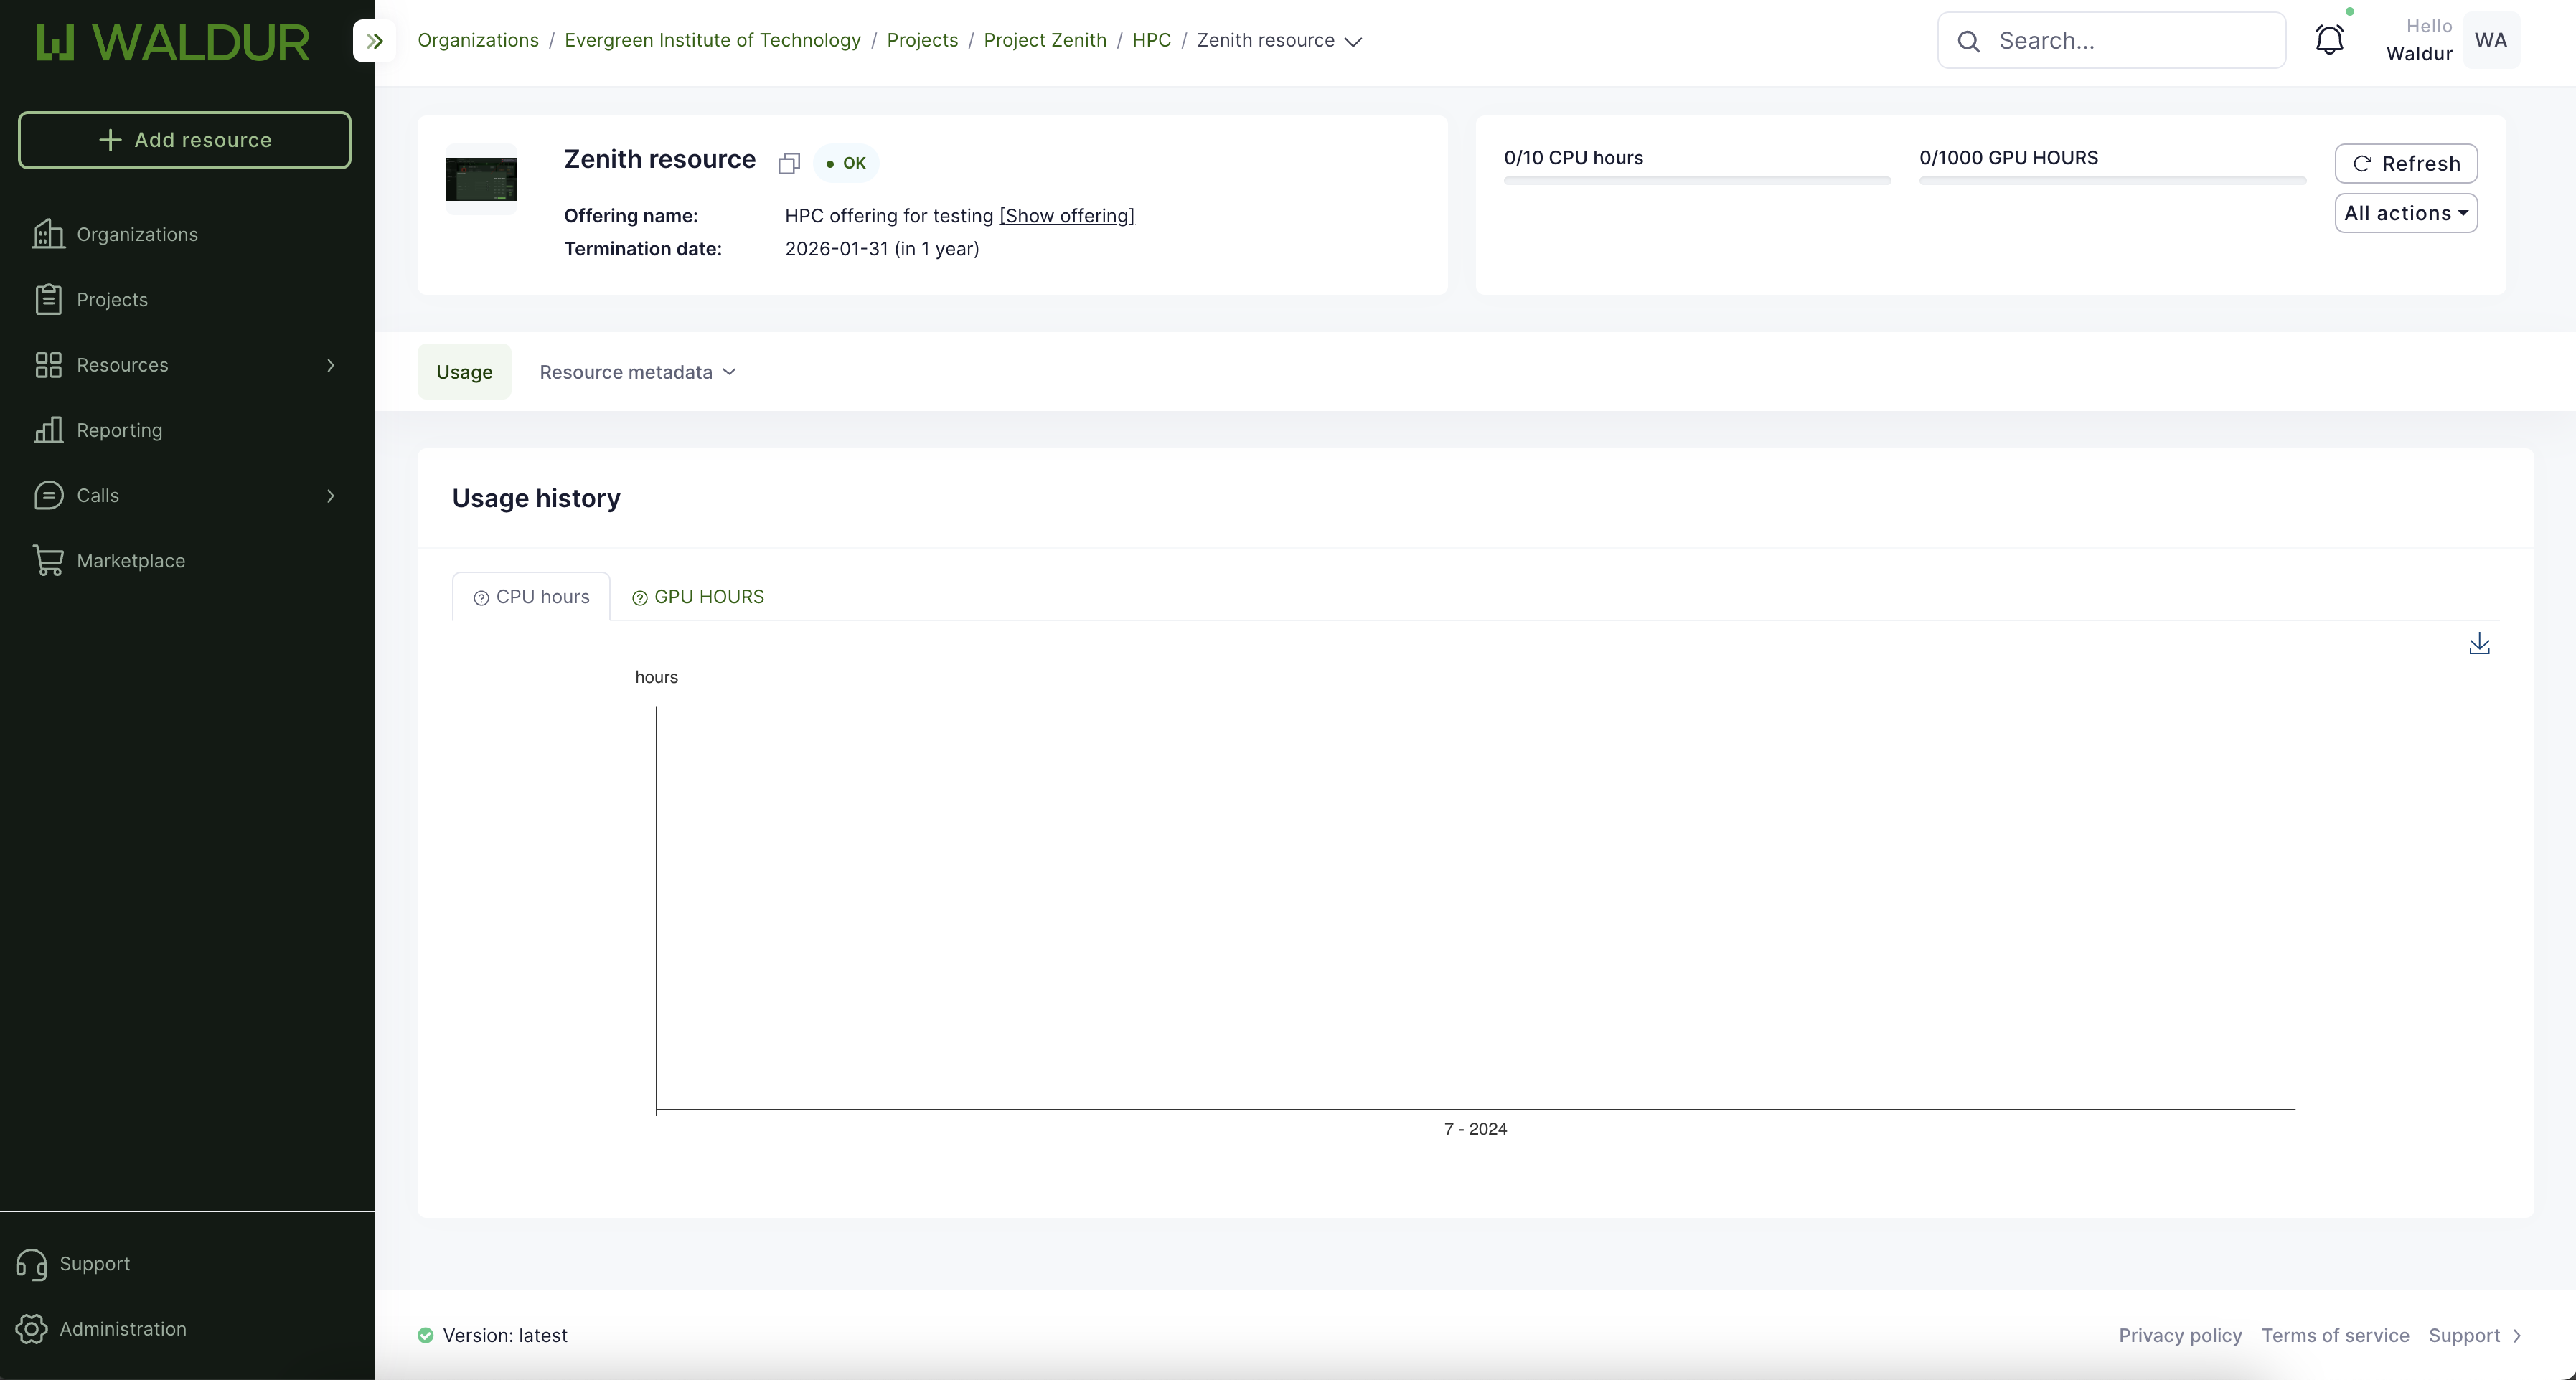This screenshot has height=1380, width=2576.
Task: Toggle the sidebar collapse arrows
Action: tap(375, 41)
